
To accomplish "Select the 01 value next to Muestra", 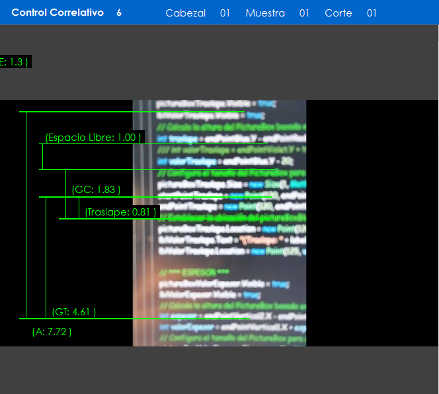I will 304,13.
